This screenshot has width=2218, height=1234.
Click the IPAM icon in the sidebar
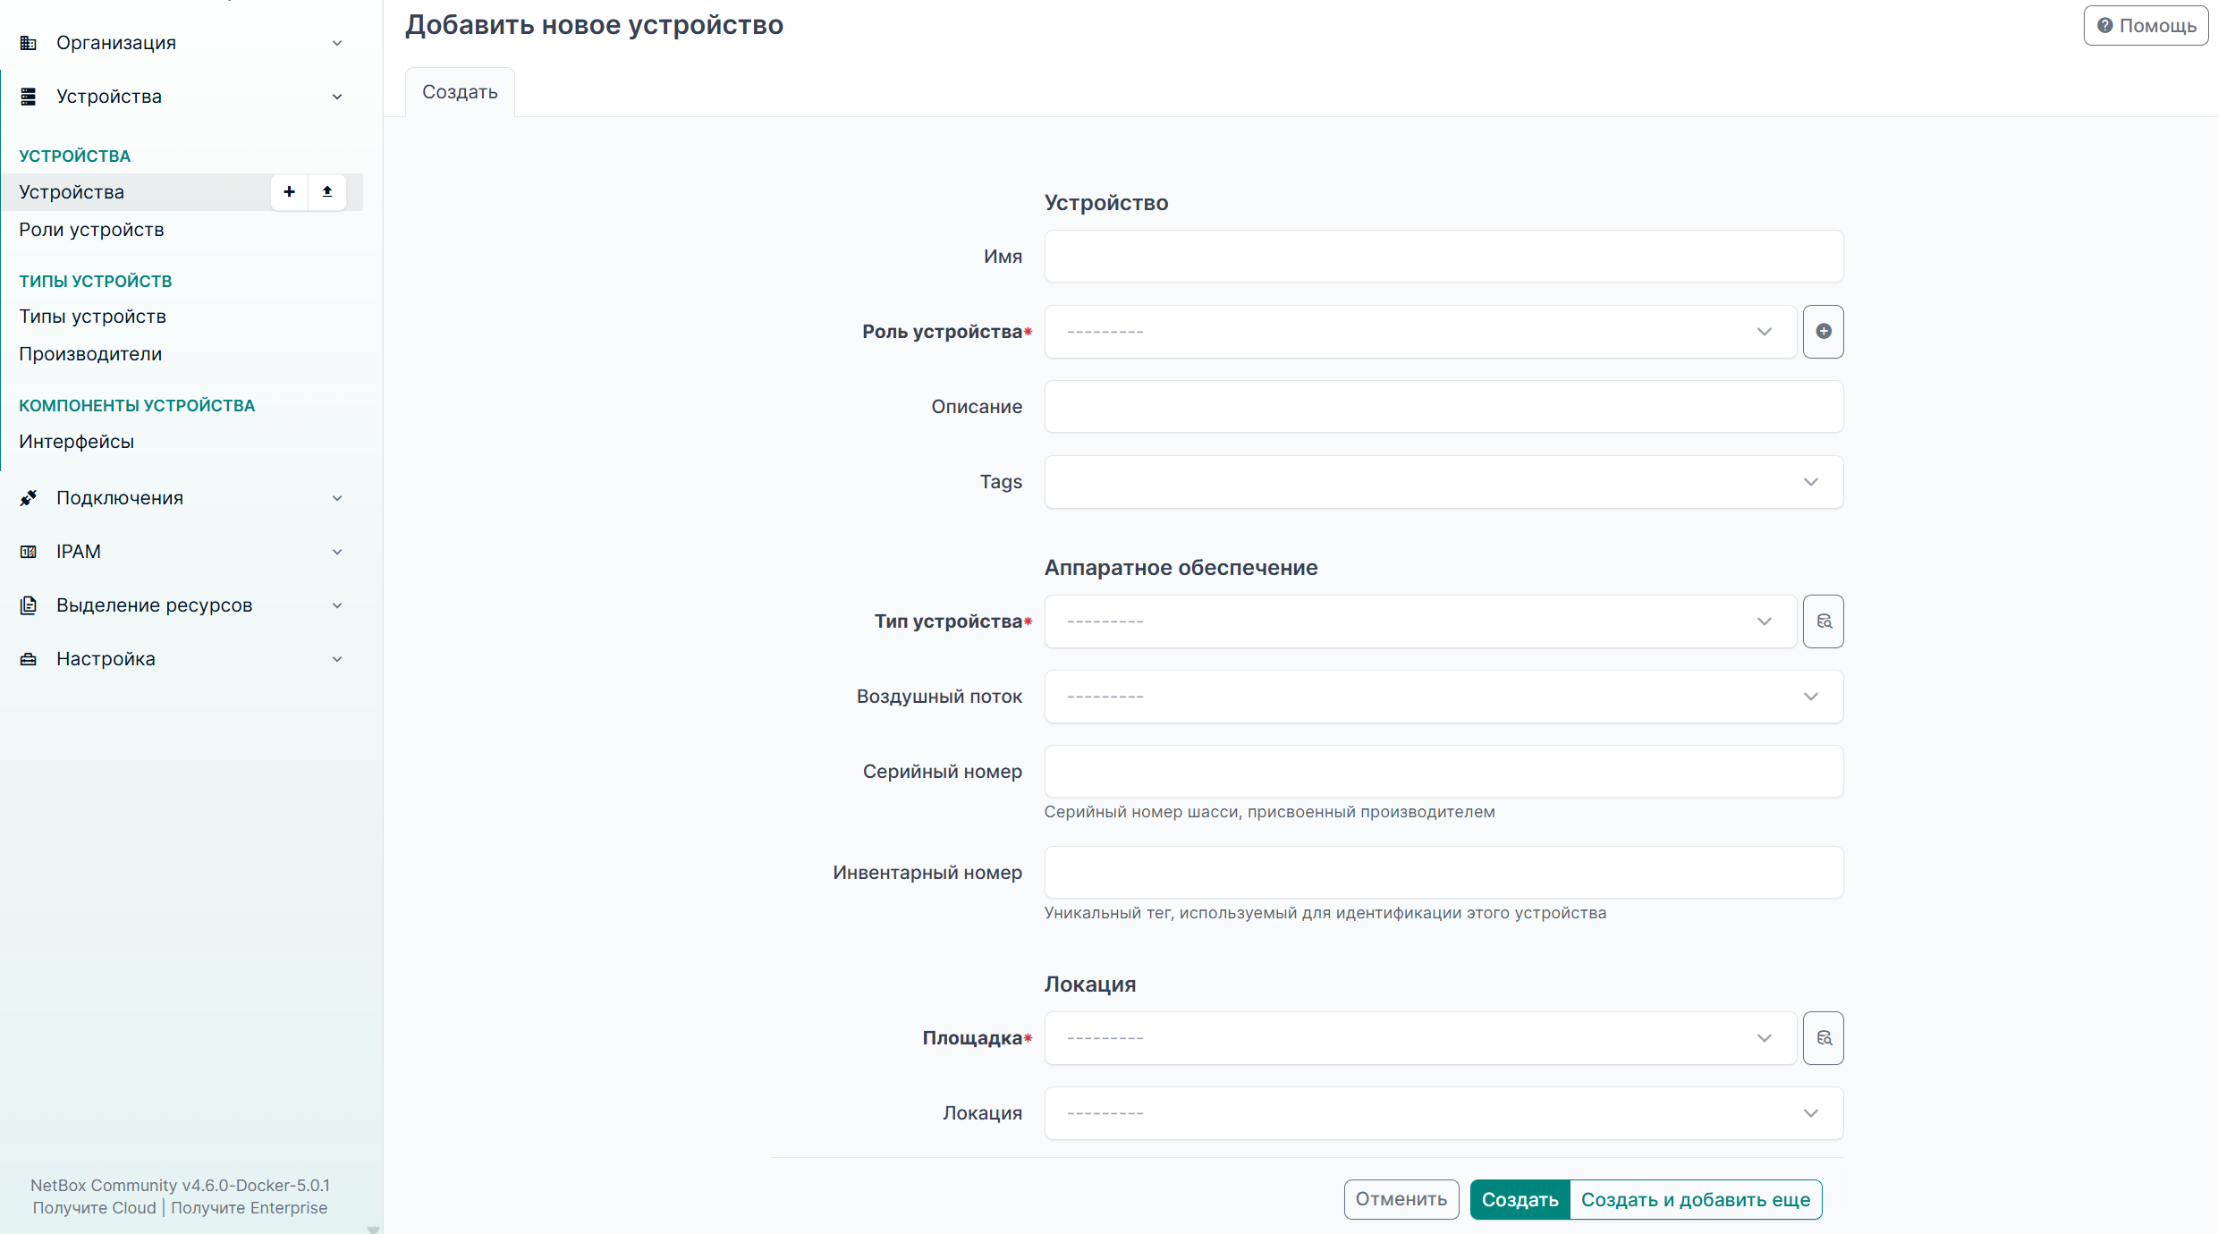tap(29, 552)
